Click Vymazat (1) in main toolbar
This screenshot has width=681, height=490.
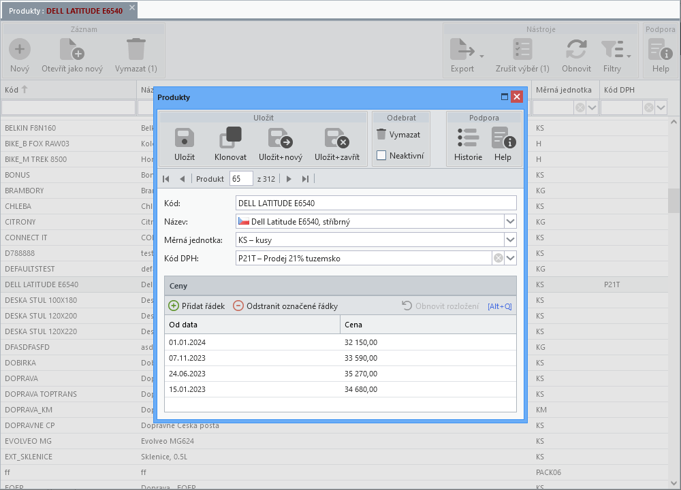[136, 56]
